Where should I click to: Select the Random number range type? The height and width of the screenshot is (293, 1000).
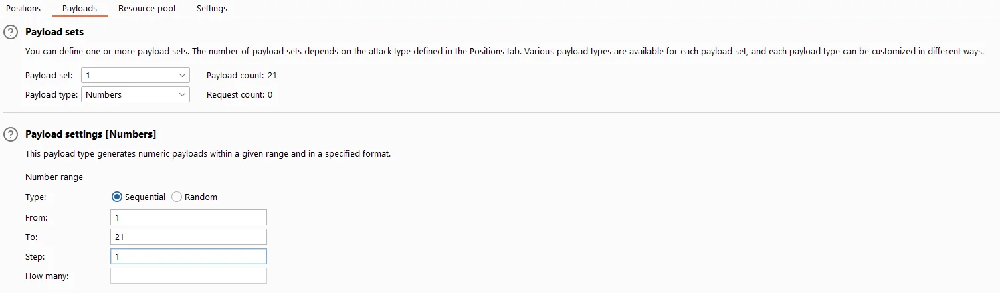tap(177, 197)
